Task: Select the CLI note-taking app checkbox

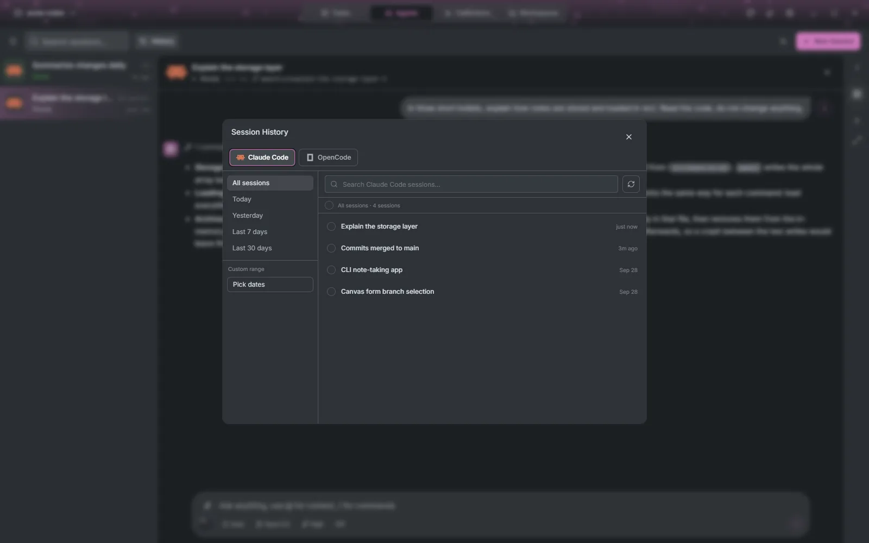Action: (x=331, y=270)
